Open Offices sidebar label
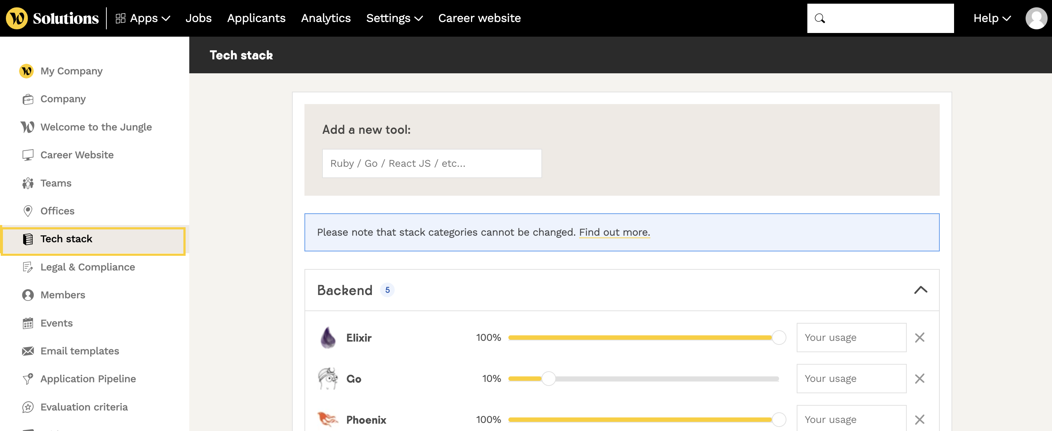Viewport: 1052px width, 431px height. (58, 211)
